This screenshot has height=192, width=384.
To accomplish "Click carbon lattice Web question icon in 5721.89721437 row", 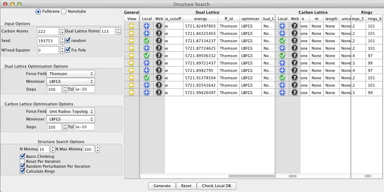I will [x=295, y=63].
